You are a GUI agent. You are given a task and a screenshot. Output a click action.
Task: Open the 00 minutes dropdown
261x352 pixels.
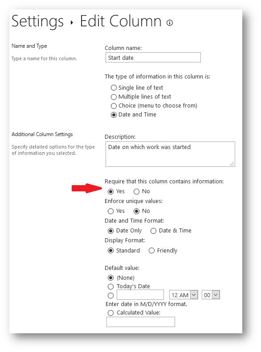pos(211,295)
